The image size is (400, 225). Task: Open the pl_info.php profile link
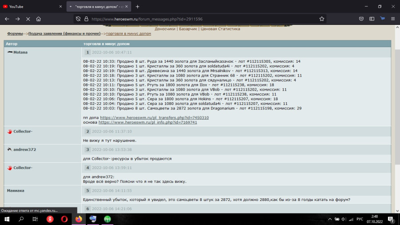tap(148, 122)
